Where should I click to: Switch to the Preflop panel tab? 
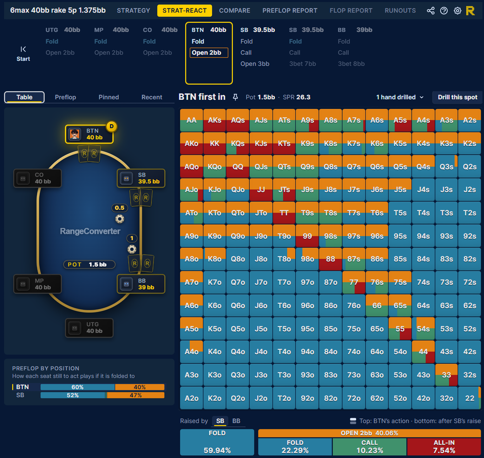[65, 97]
